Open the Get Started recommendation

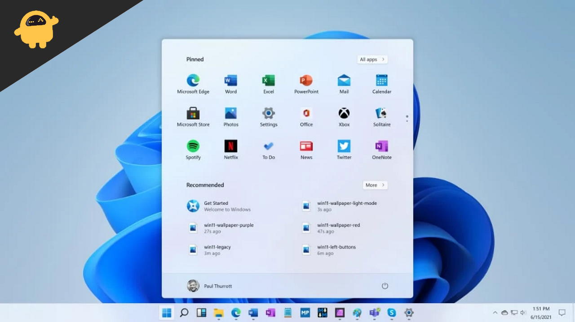click(x=219, y=206)
